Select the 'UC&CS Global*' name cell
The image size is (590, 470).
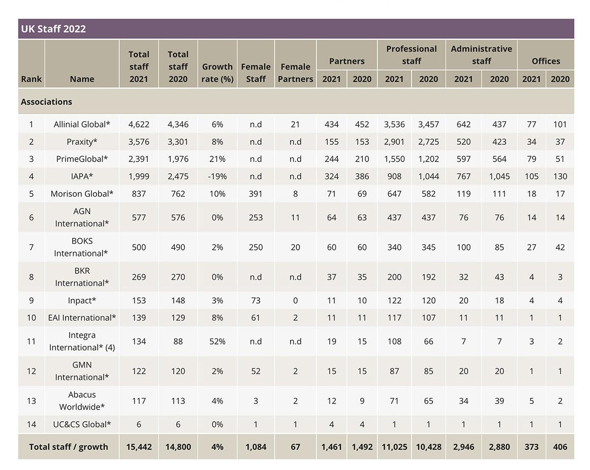click(82, 424)
